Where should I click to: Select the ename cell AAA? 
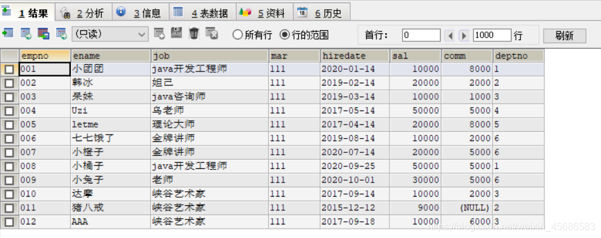click(x=111, y=222)
